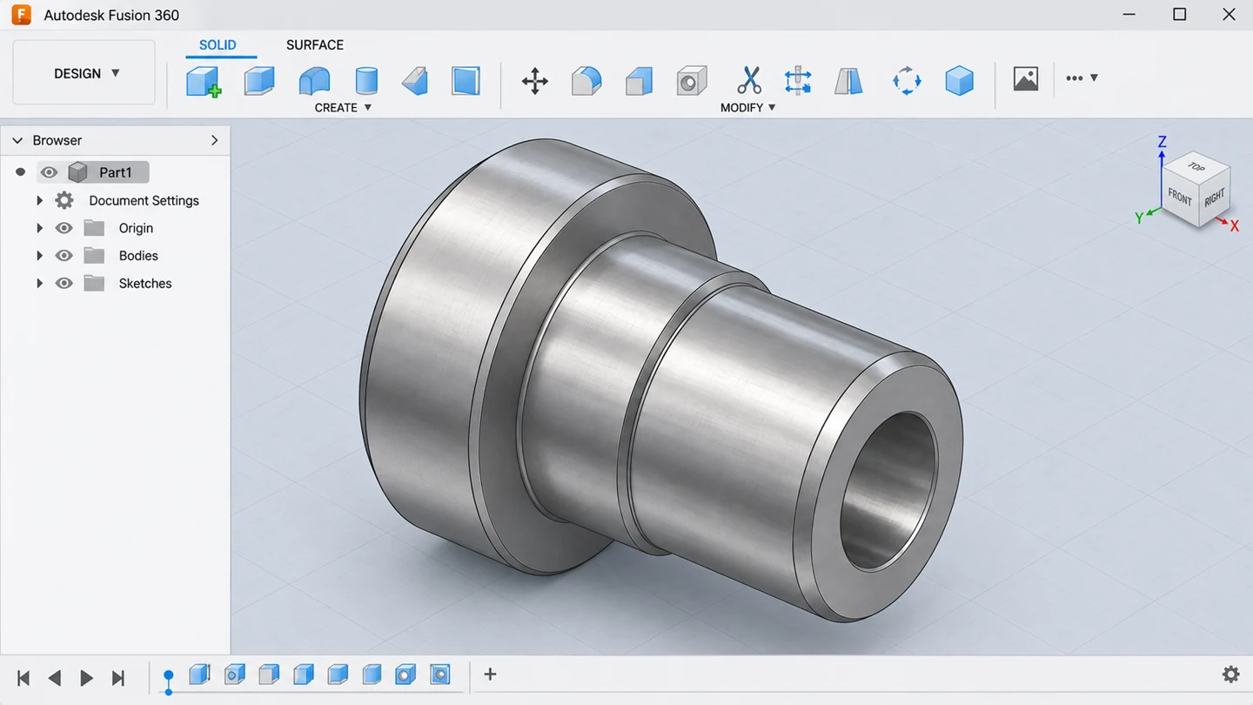
Task: Open timeline settings gear at bottom right
Action: click(x=1230, y=675)
